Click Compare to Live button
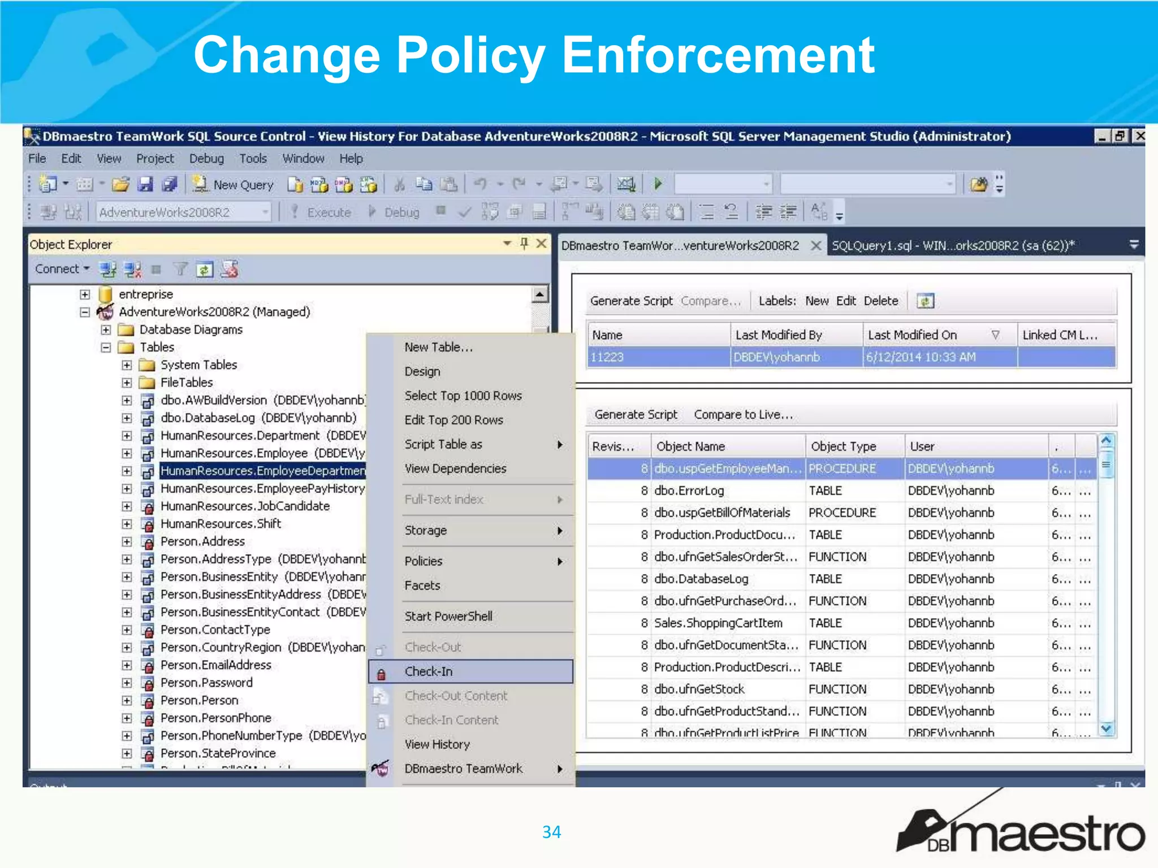The image size is (1158, 868). click(743, 415)
